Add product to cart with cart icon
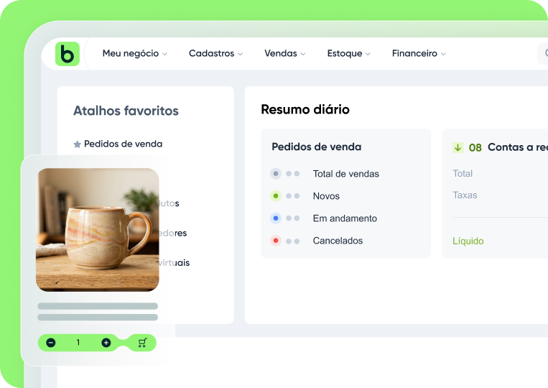Screen dimensions: 548x388 click(x=142, y=343)
